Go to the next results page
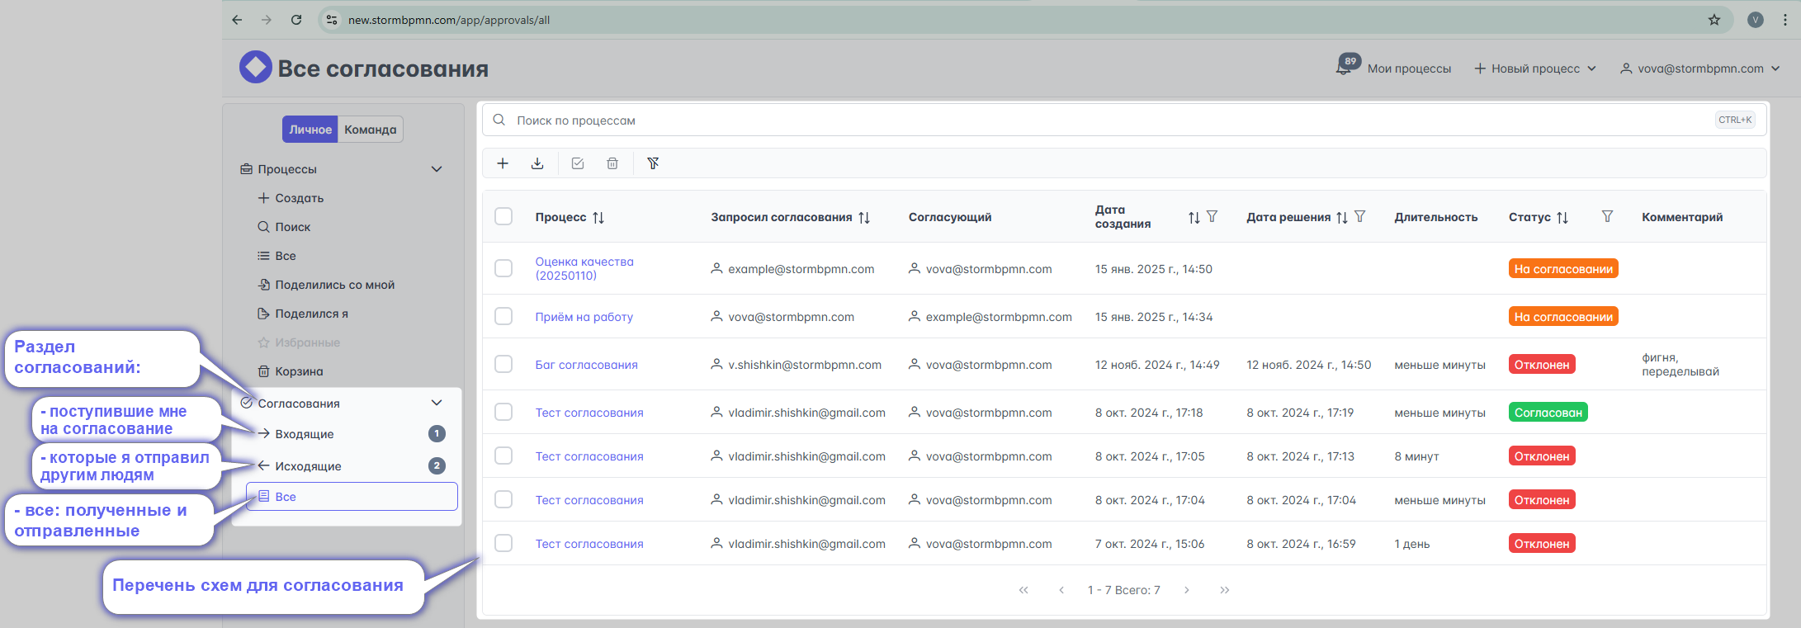 point(1187,590)
